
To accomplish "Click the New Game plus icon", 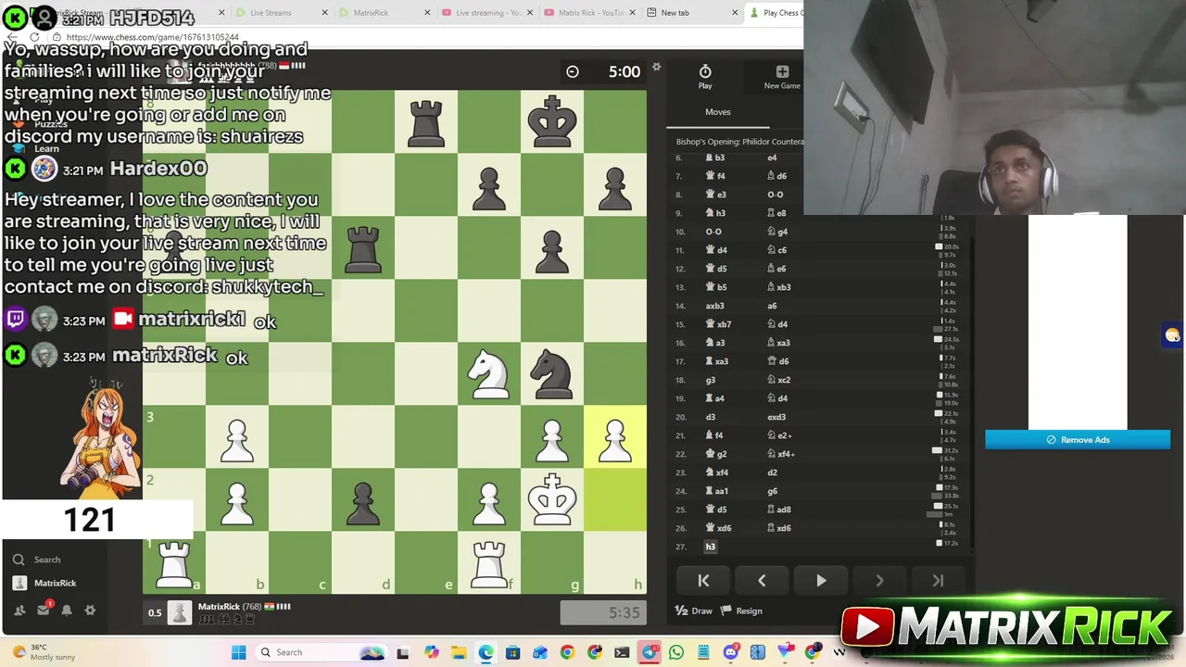I will pos(782,72).
